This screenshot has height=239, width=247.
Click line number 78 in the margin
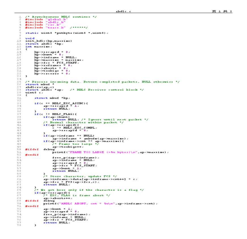(19, 225)
